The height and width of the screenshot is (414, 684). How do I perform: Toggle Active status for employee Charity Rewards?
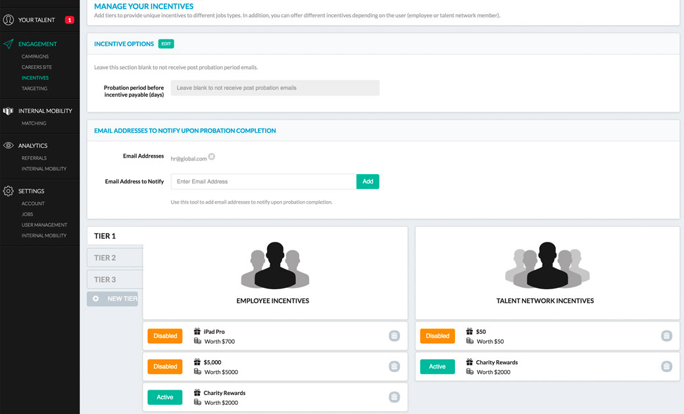(165, 397)
